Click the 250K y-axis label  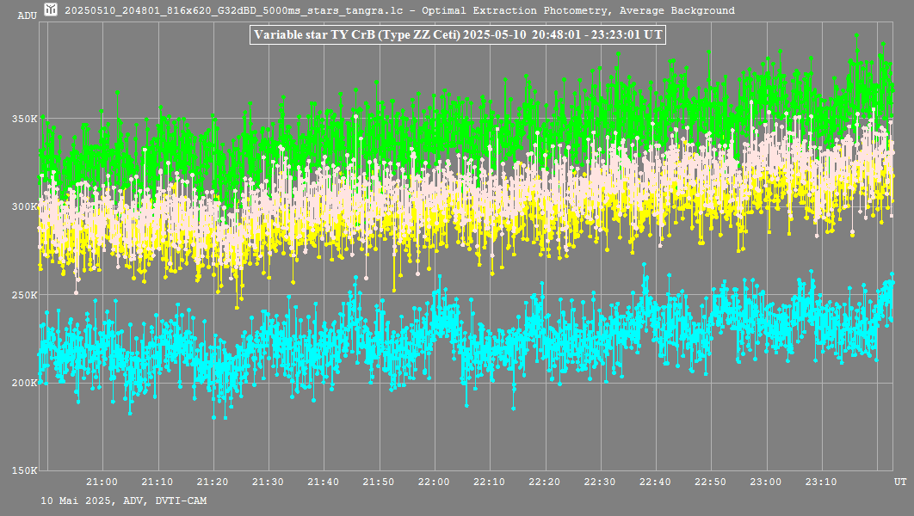click(24, 295)
